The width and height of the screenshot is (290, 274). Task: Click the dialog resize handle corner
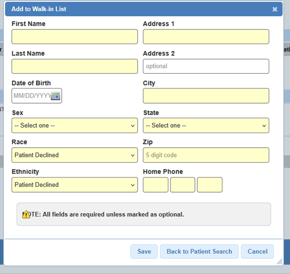click(x=279, y=262)
